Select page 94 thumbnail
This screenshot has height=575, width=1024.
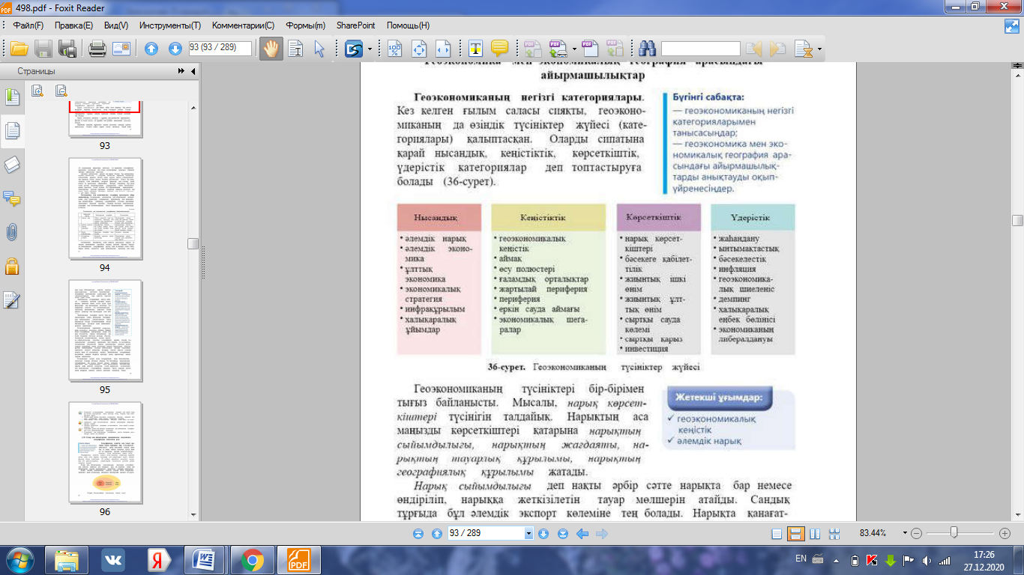(x=105, y=209)
